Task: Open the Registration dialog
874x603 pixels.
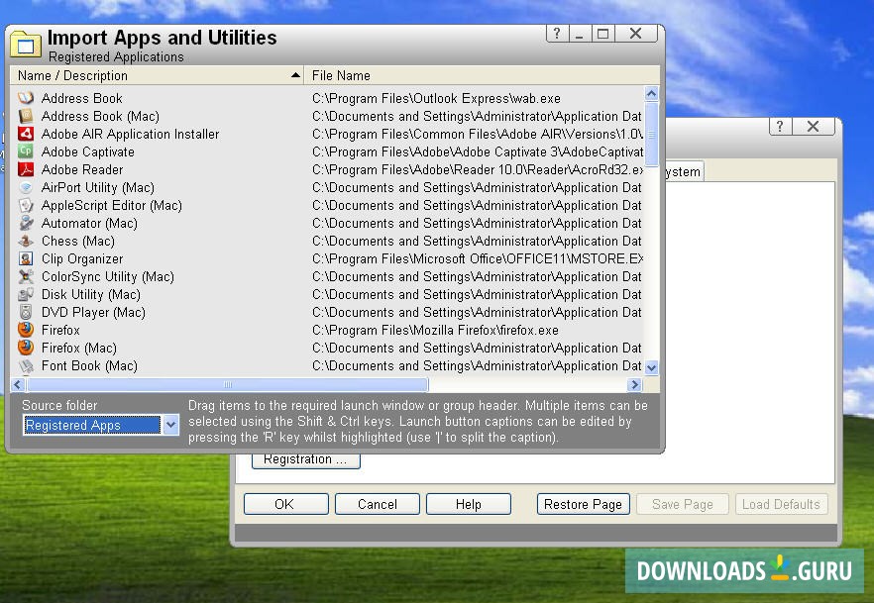Action: (x=304, y=459)
